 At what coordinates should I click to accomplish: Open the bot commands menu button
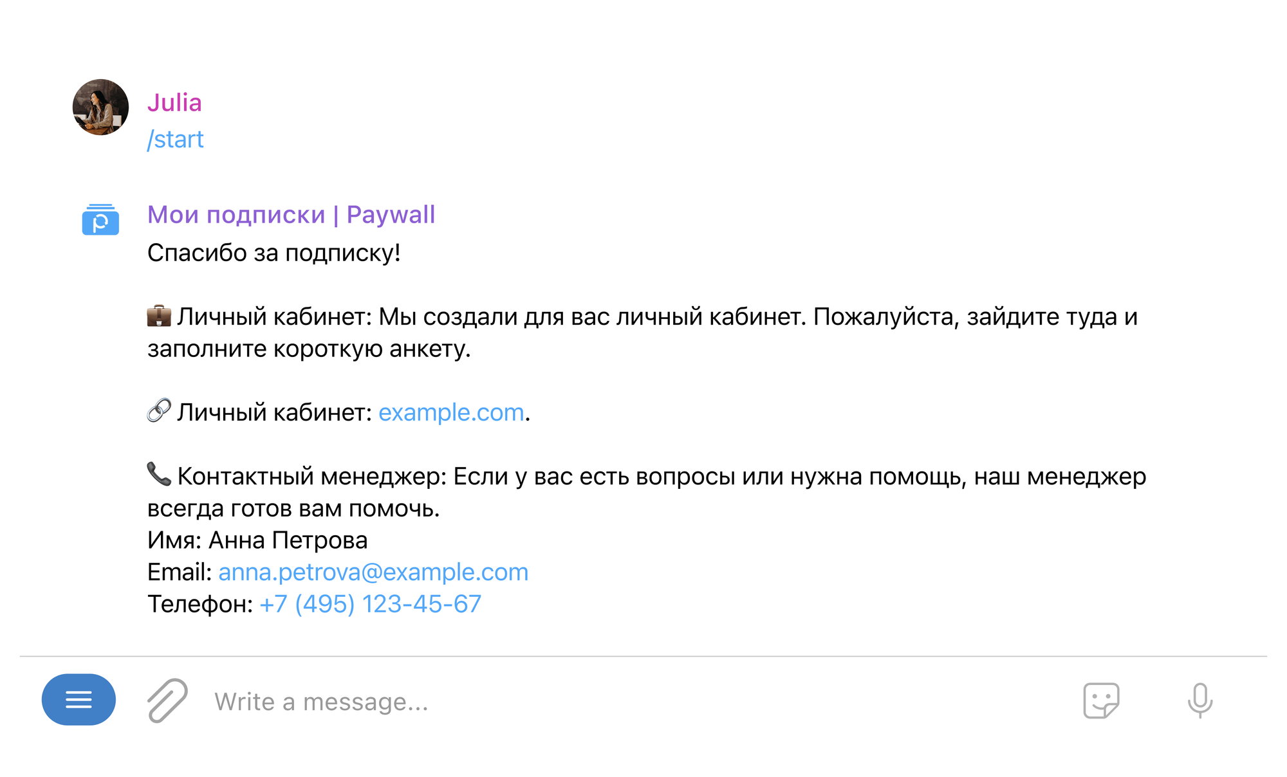pos(79,699)
